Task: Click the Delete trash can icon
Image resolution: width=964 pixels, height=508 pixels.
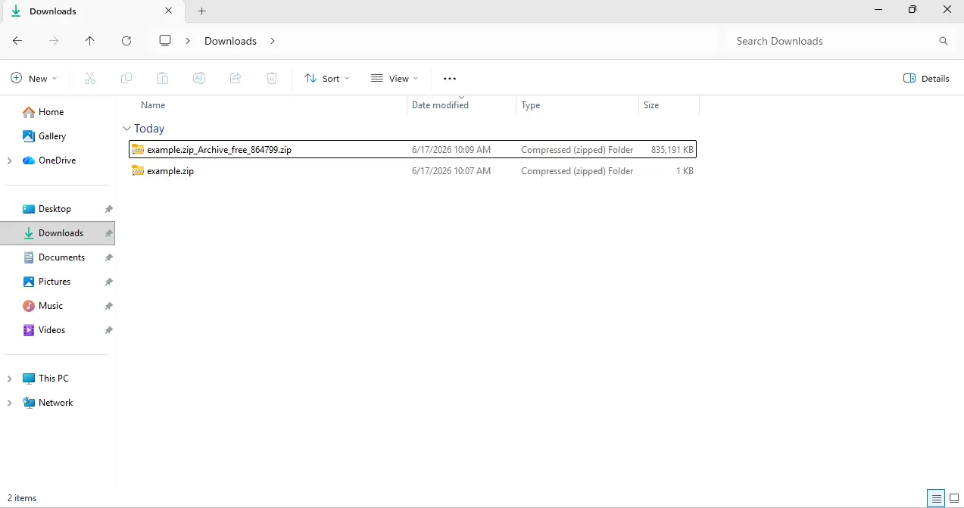Action: pyautogui.click(x=272, y=78)
